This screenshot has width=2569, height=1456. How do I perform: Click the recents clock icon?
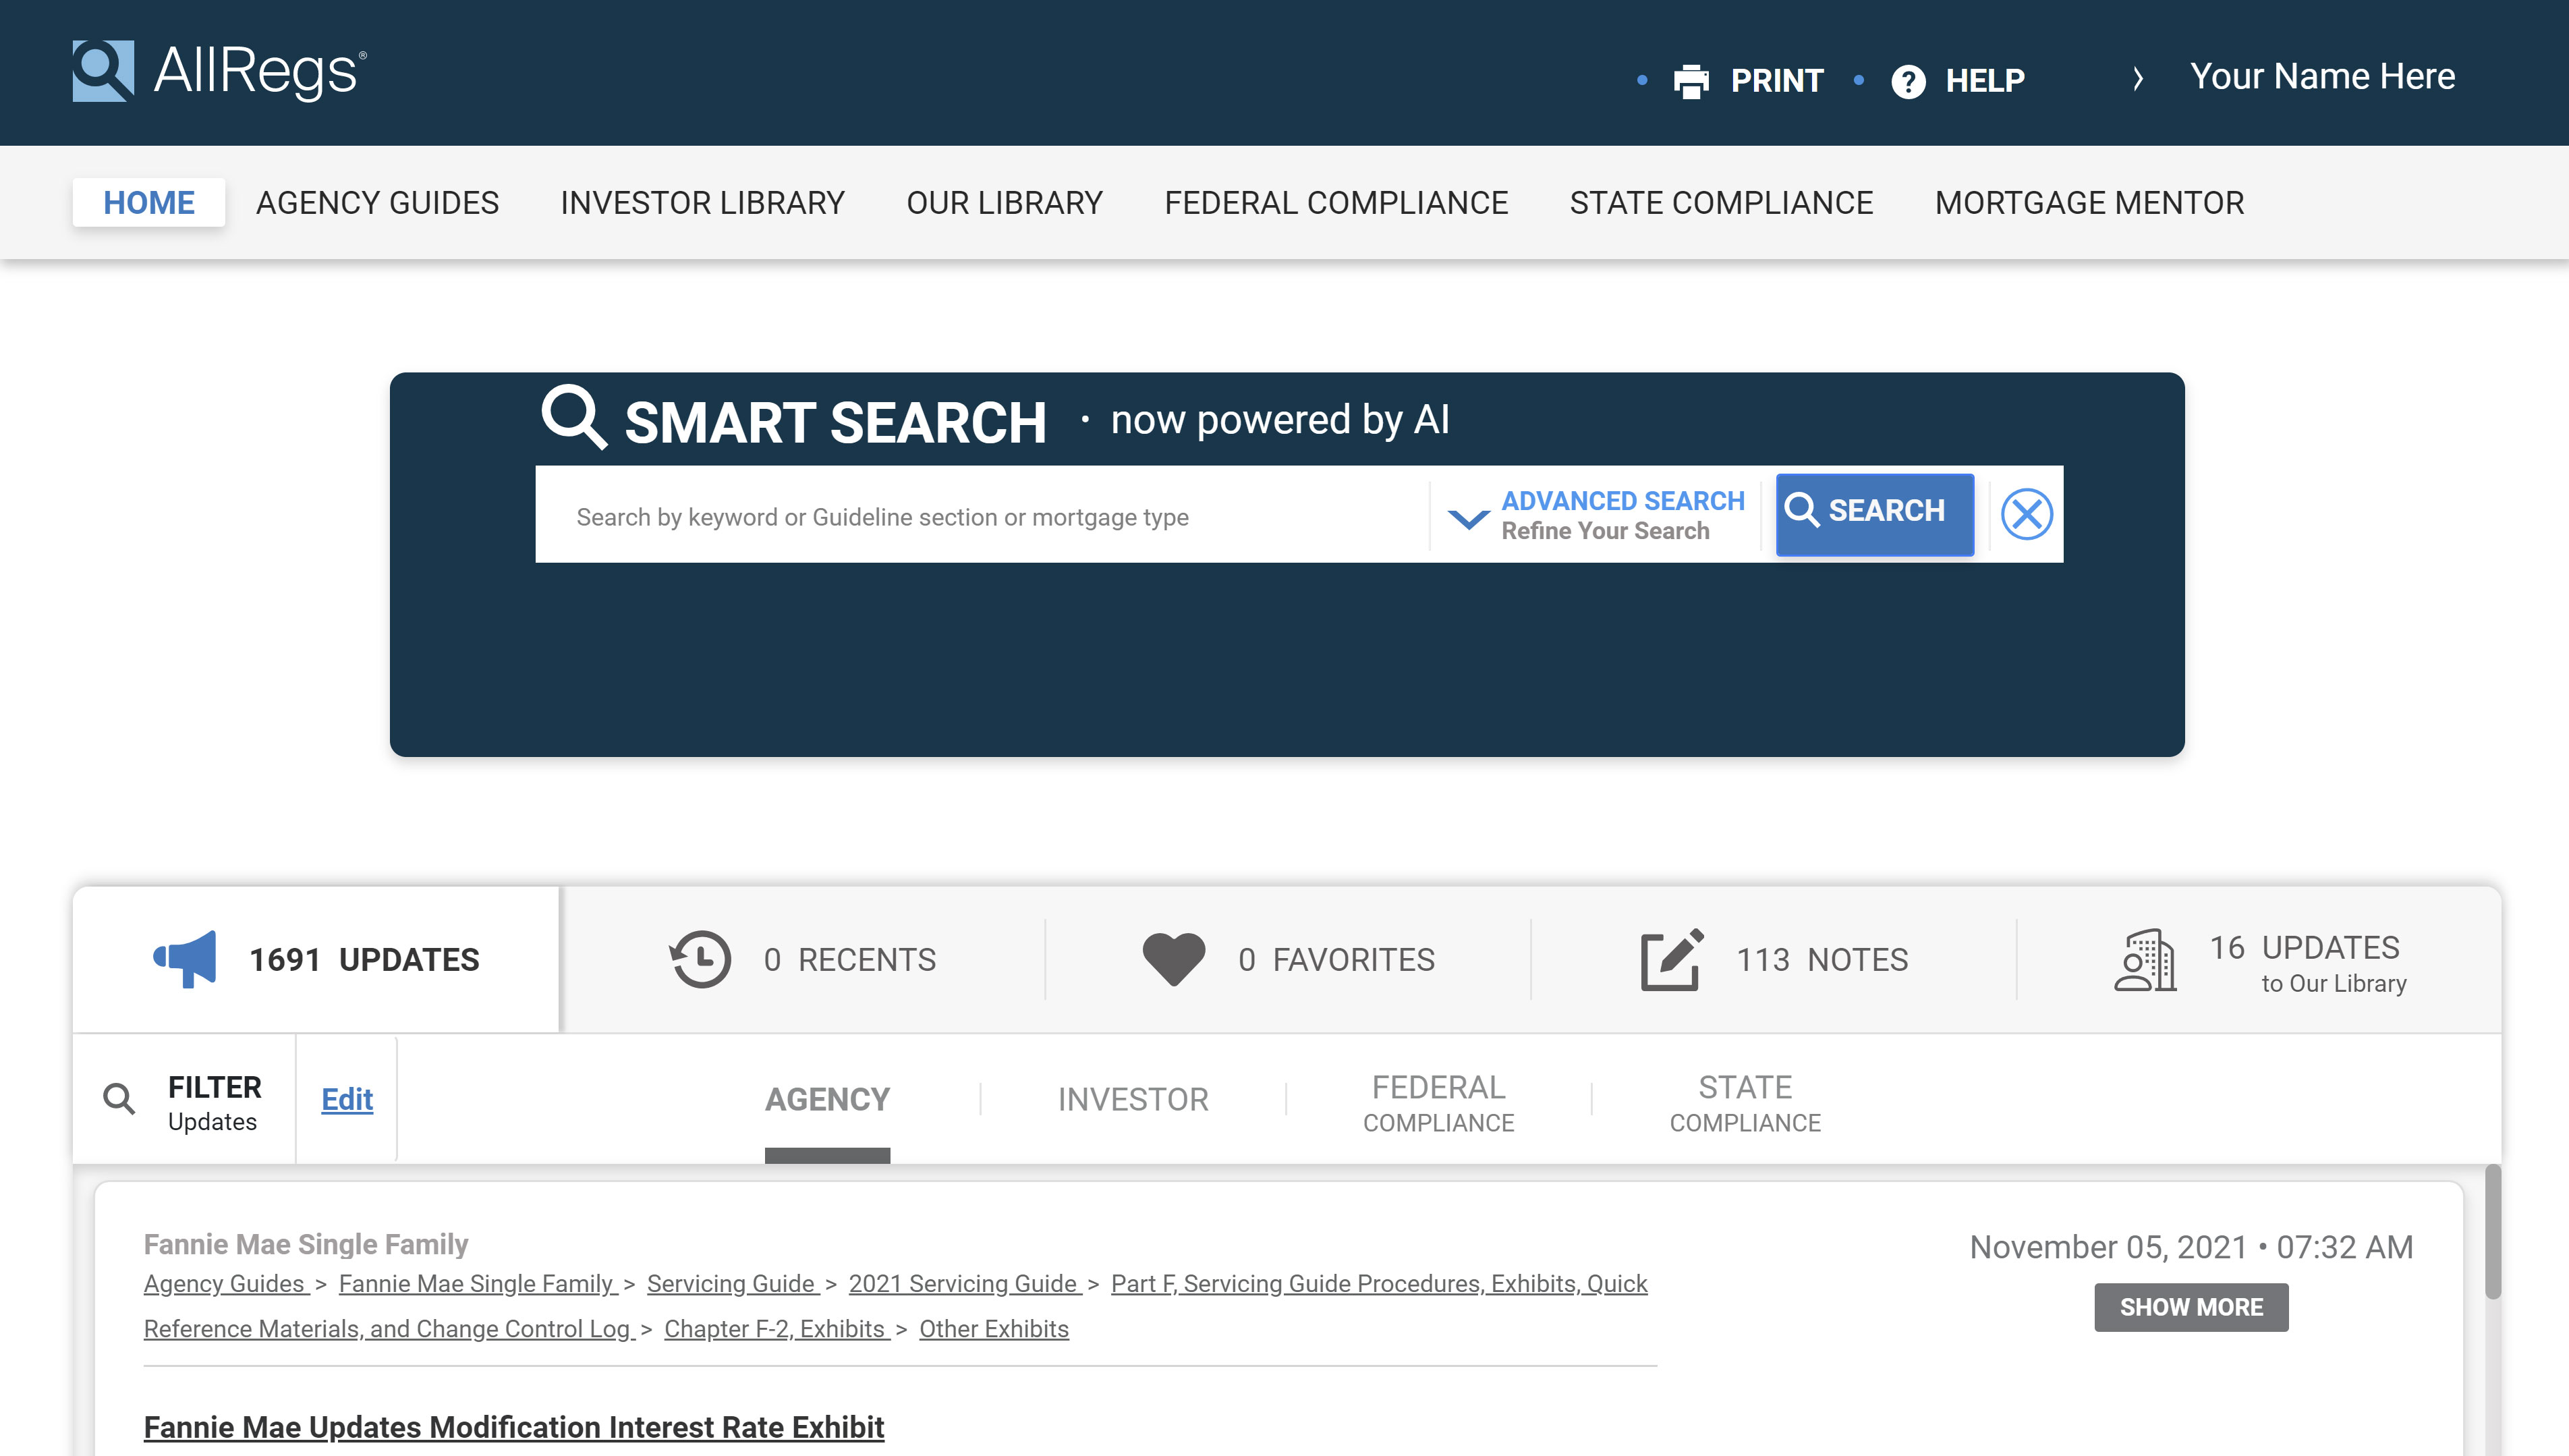pos(700,959)
